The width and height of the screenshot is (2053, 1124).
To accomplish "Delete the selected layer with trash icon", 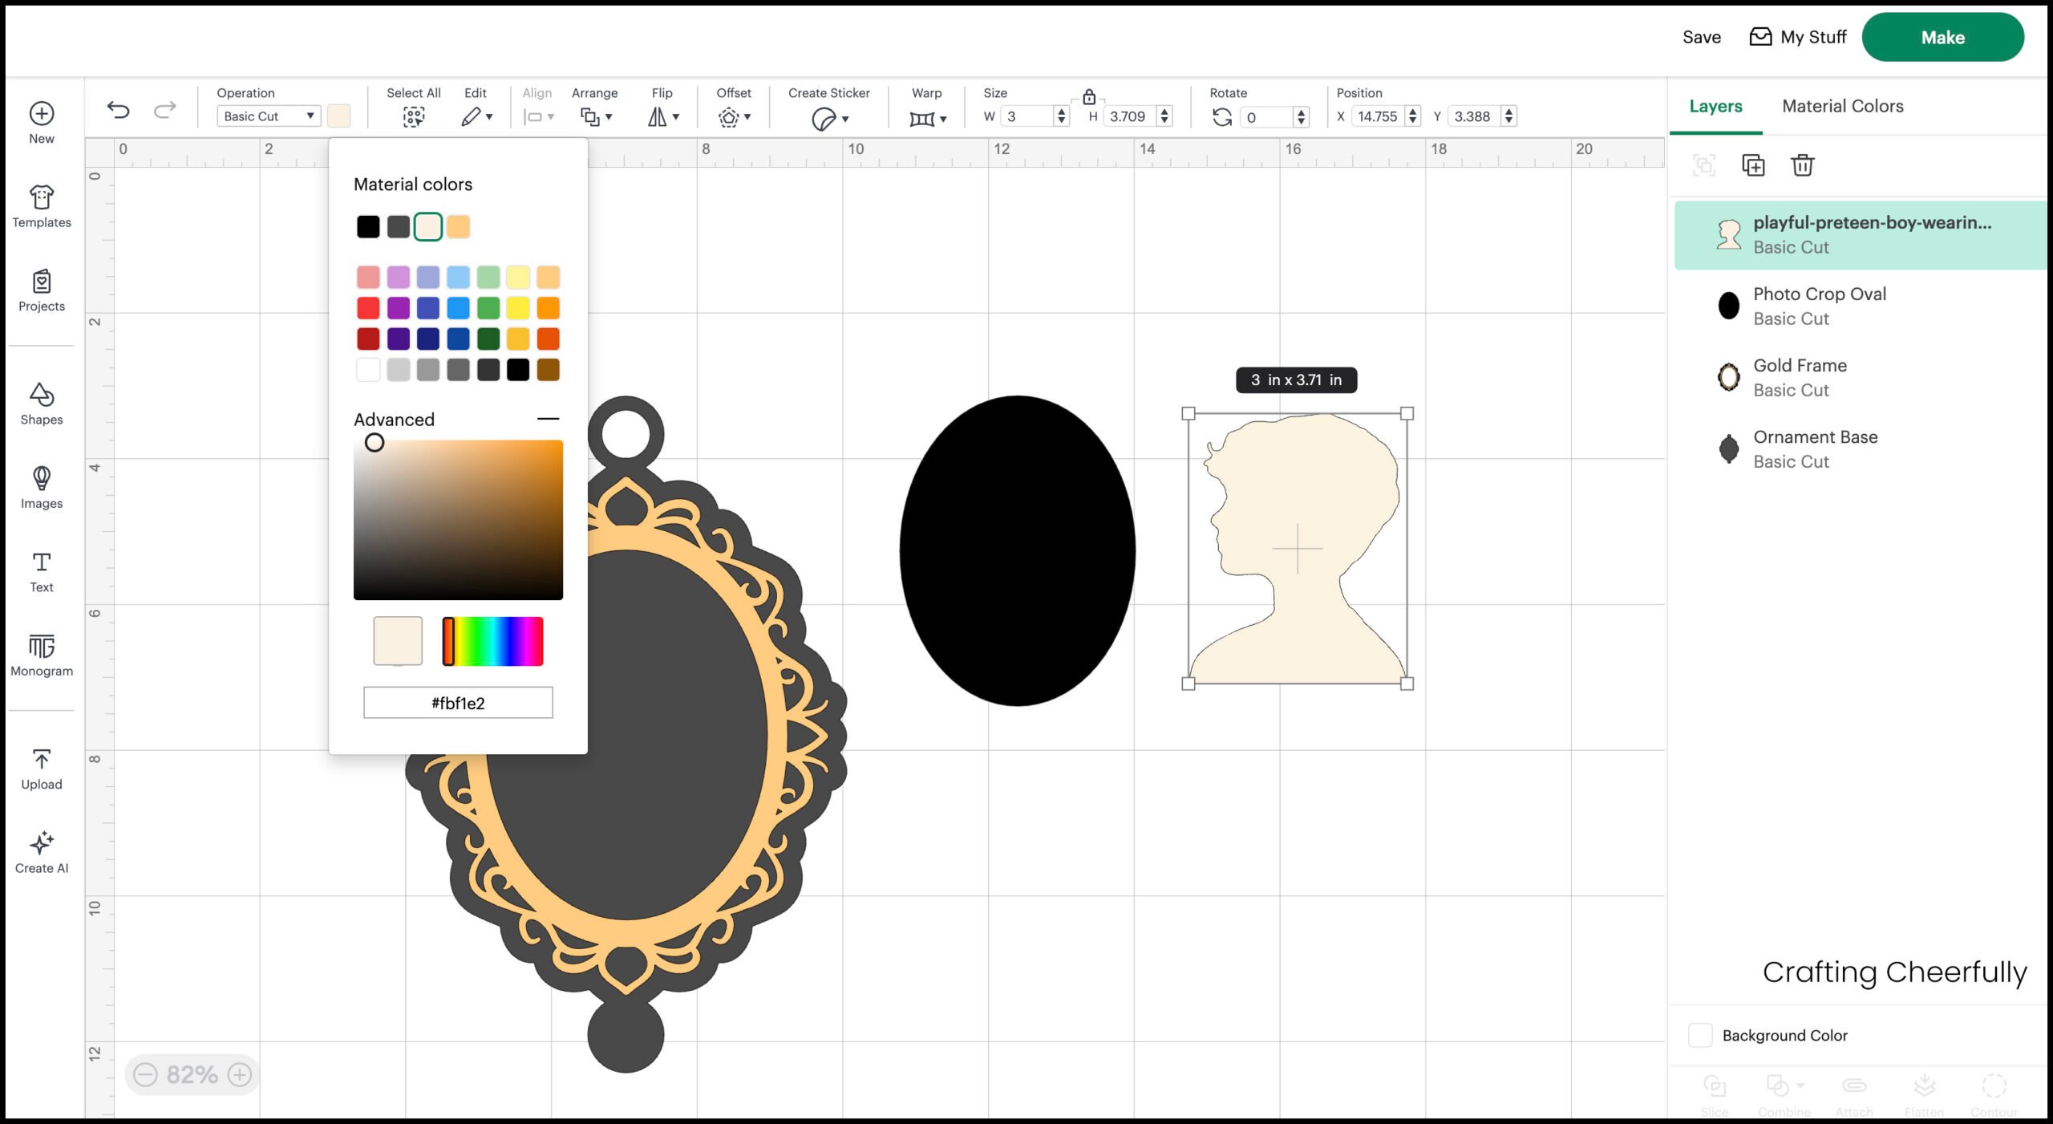I will tap(1804, 165).
